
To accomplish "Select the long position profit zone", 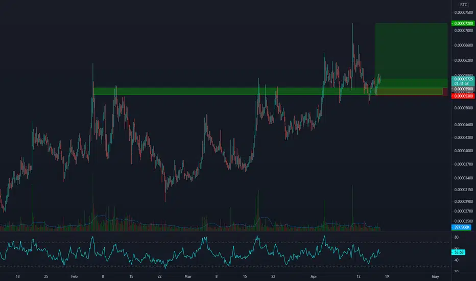I will [x=411, y=56].
